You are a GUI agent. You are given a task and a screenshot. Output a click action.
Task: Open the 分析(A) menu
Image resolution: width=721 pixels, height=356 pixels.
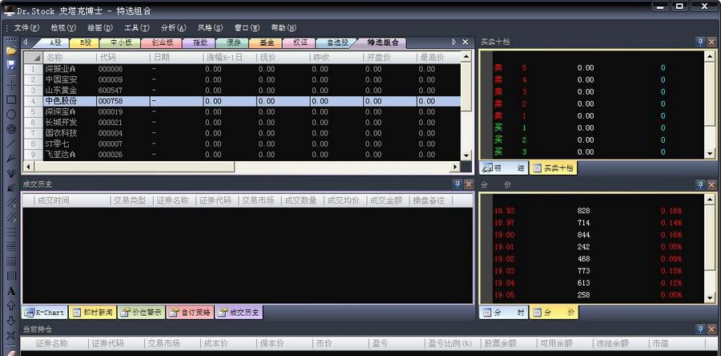click(x=173, y=27)
